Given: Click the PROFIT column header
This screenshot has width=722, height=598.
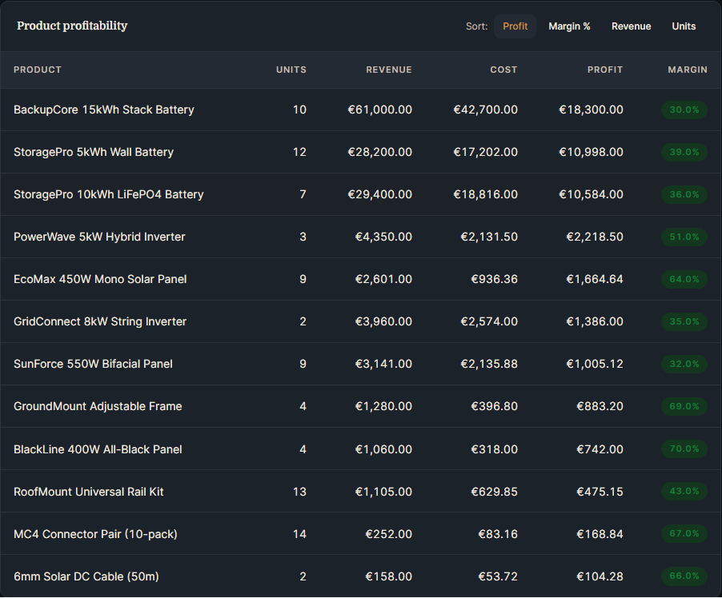Looking at the screenshot, I should pos(604,70).
